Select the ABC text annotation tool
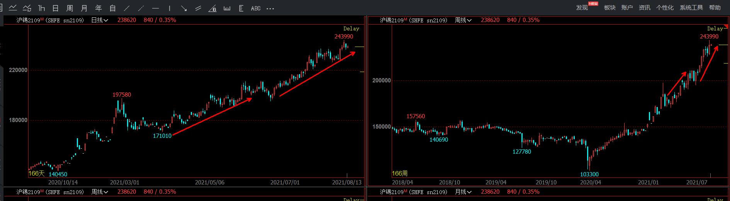The height and width of the screenshot is (201, 730). [255, 8]
